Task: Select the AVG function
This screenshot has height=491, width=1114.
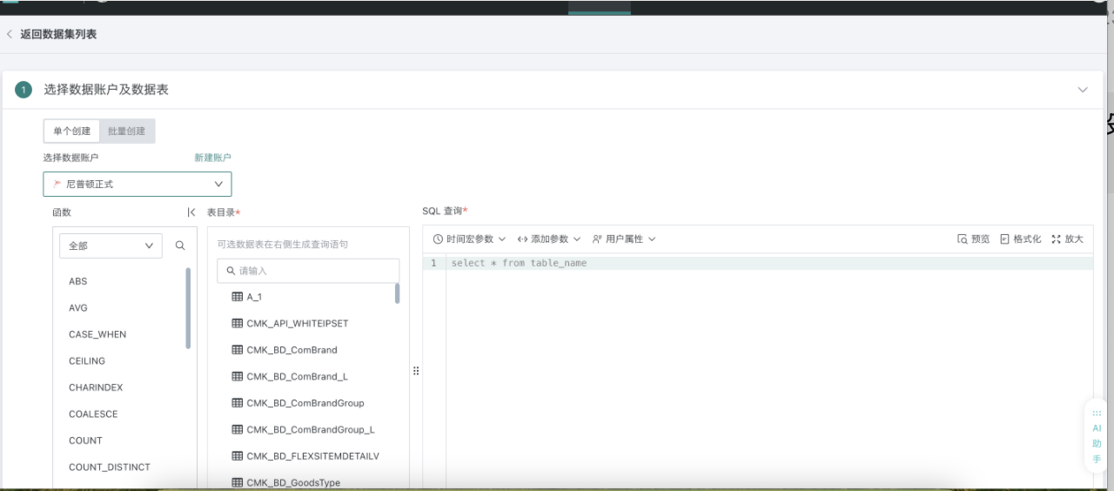Action: 78,308
